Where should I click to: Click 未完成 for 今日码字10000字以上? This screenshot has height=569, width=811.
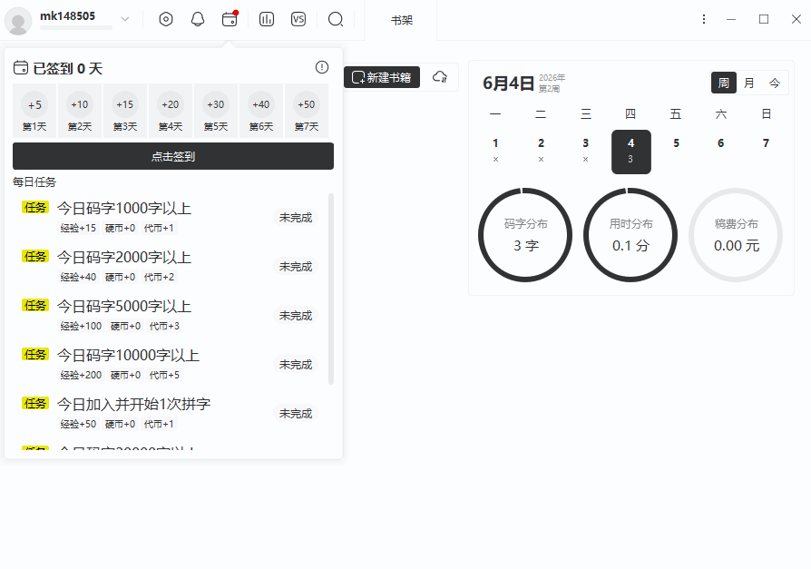click(296, 365)
